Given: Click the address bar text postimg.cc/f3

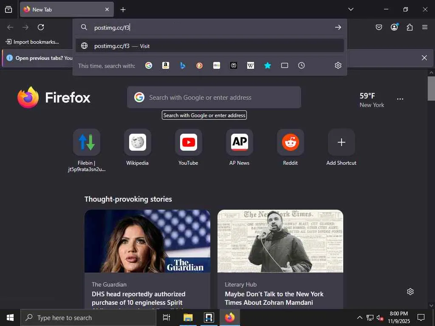Looking at the screenshot, I should (x=112, y=28).
